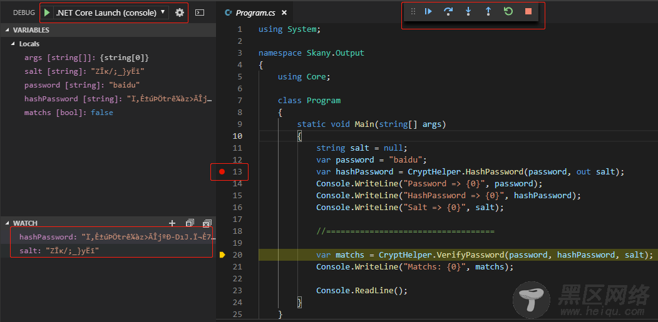
Task: Select the Program.cs editor tab
Action: pos(255,13)
